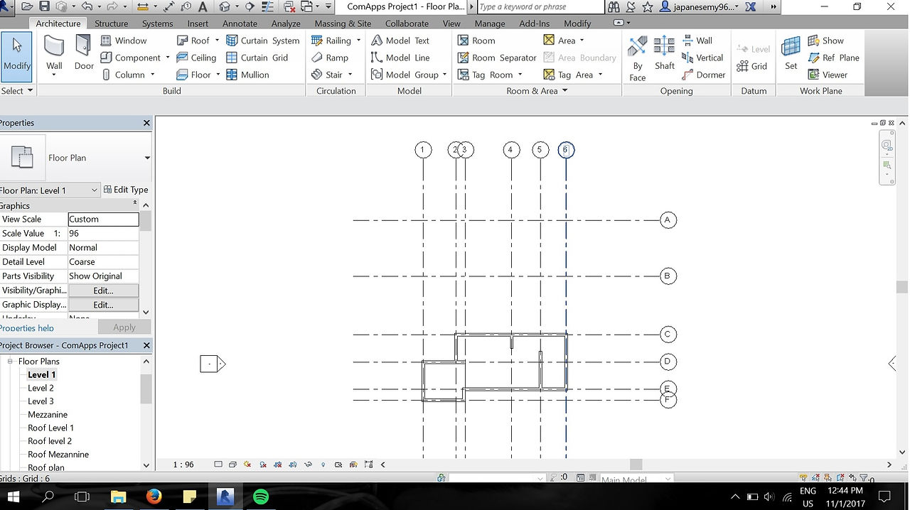
Task: Click the keyword search input field
Action: [x=540, y=6]
